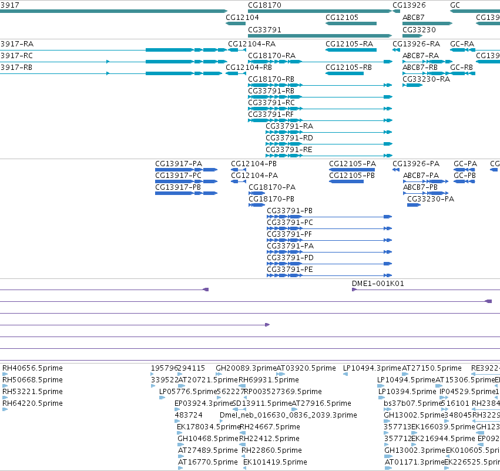Open the RH53221.5prime EST label

tap(32, 392)
